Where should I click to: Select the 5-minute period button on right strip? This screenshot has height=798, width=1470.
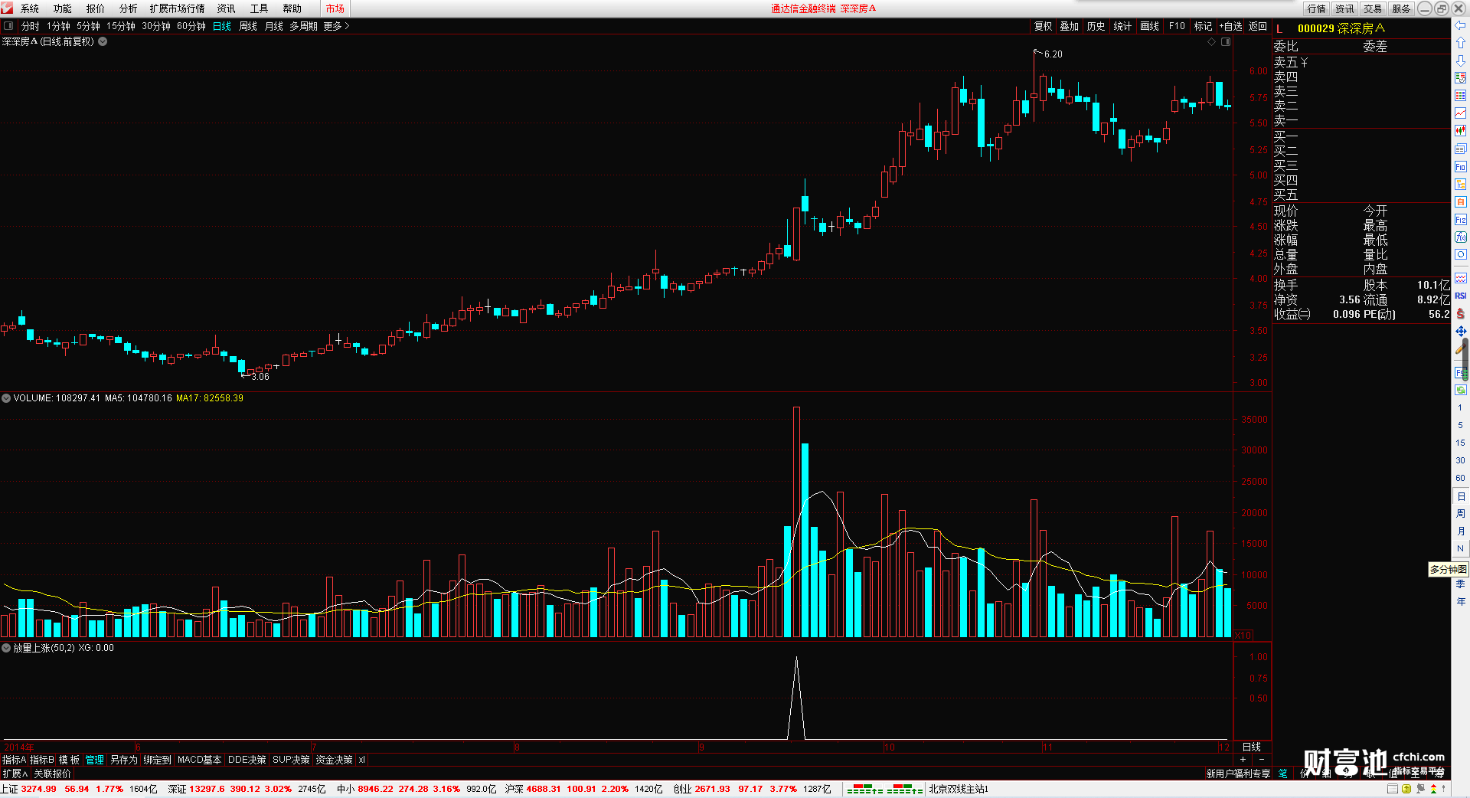pyautogui.click(x=1460, y=425)
